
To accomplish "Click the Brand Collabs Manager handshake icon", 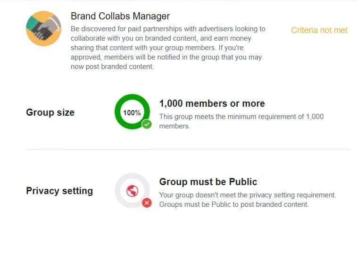I will click(x=43, y=29).
